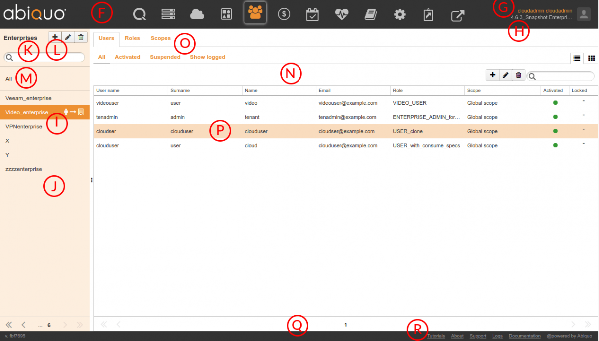Screen dimensions: 599x341
Task: Open the Apps library icon
Action: (x=226, y=14)
